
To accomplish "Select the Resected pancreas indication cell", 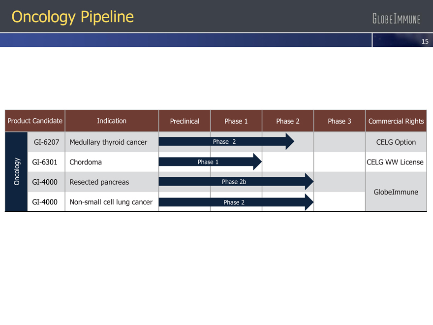I will 99,182.
